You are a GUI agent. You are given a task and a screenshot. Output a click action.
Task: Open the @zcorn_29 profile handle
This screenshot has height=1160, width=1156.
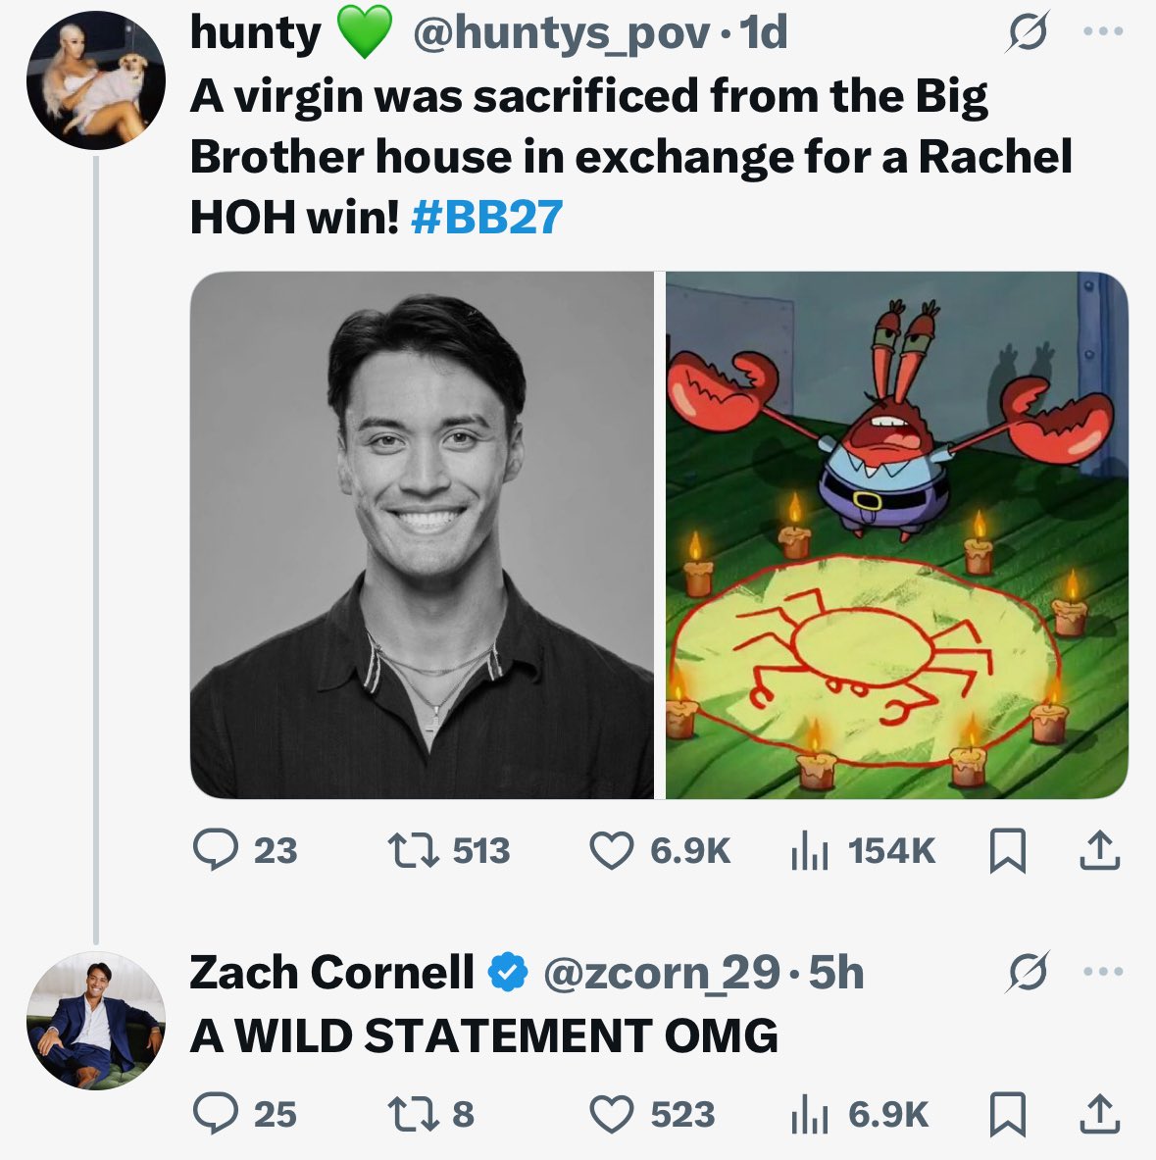pyautogui.click(x=661, y=973)
